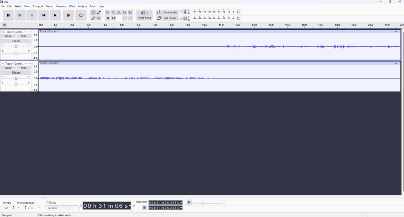Skip to end of project
This screenshot has height=217, width=404.
(55, 15)
